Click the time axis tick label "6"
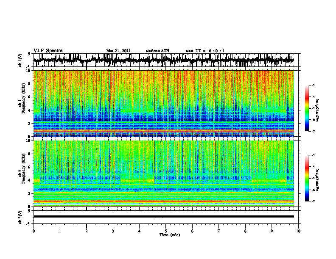This screenshot has width=336, height=259. click(193, 231)
